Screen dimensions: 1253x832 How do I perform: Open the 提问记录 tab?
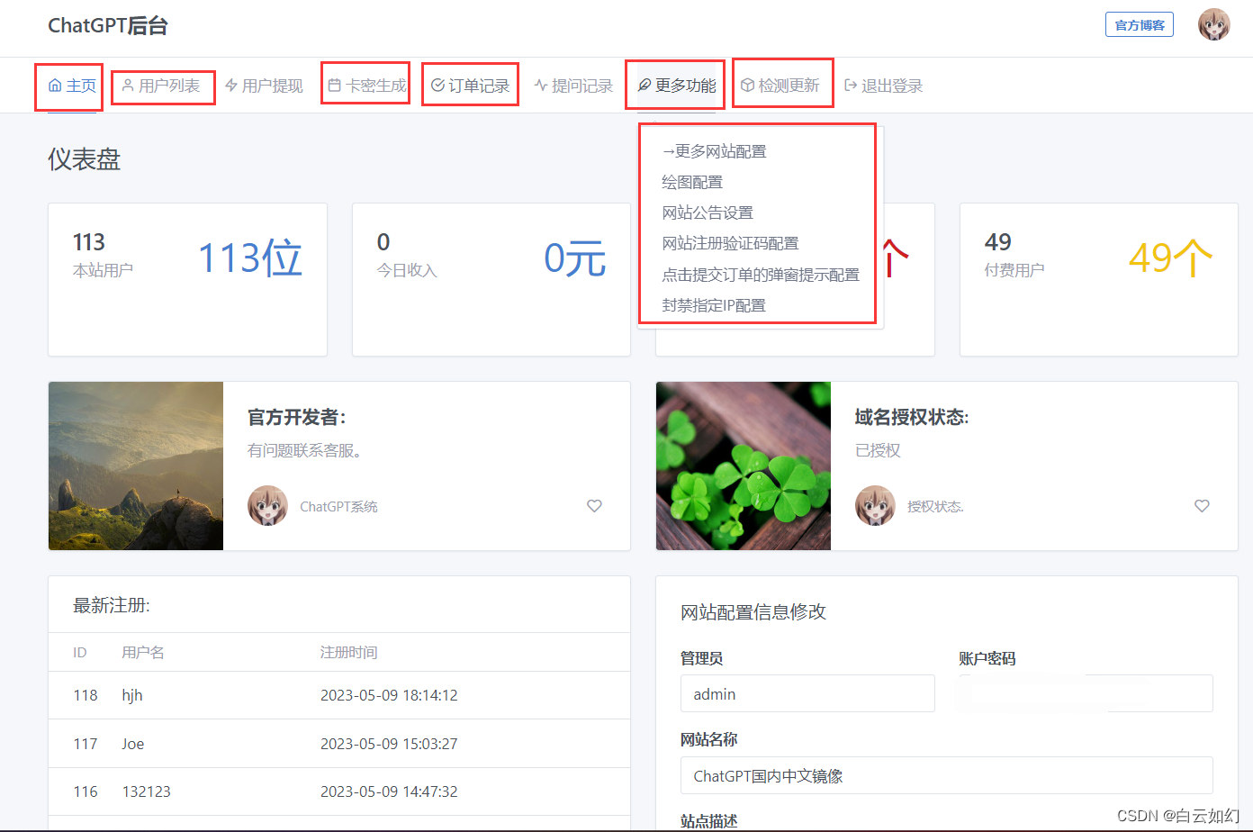(573, 86)
